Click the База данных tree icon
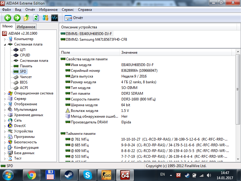 10,153
